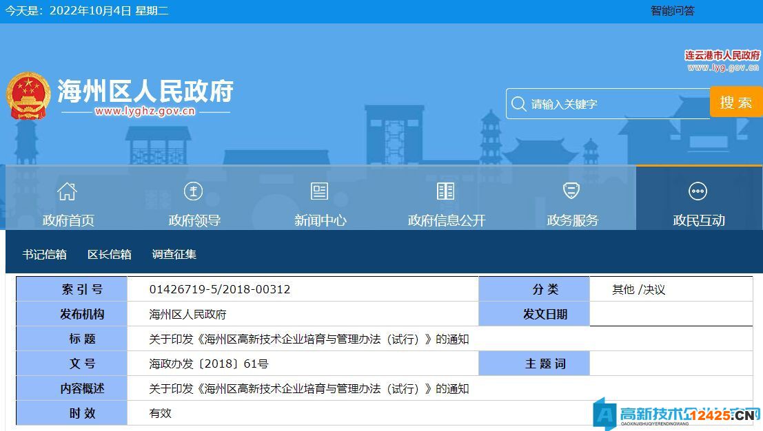The width and height of the screenshot is (763, 431).
Task: Open the 书记信箱 mailbox page
Action: 44,254
